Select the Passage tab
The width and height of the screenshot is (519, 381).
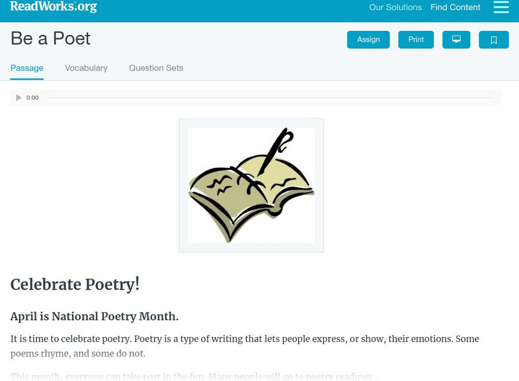27,68
